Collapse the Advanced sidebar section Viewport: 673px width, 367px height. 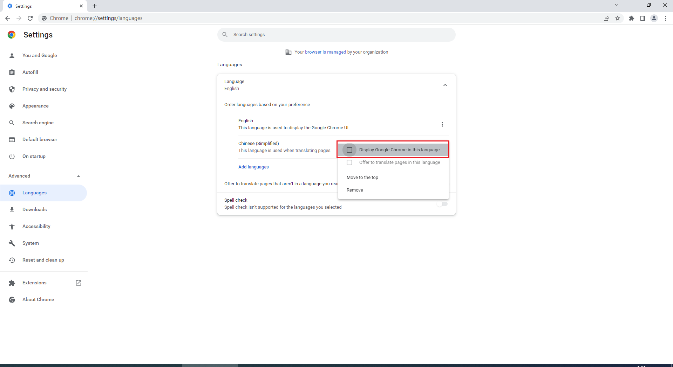[79, 176]
